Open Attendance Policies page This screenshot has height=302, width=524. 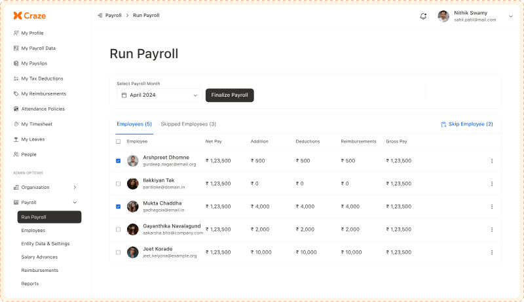(43, 109)
